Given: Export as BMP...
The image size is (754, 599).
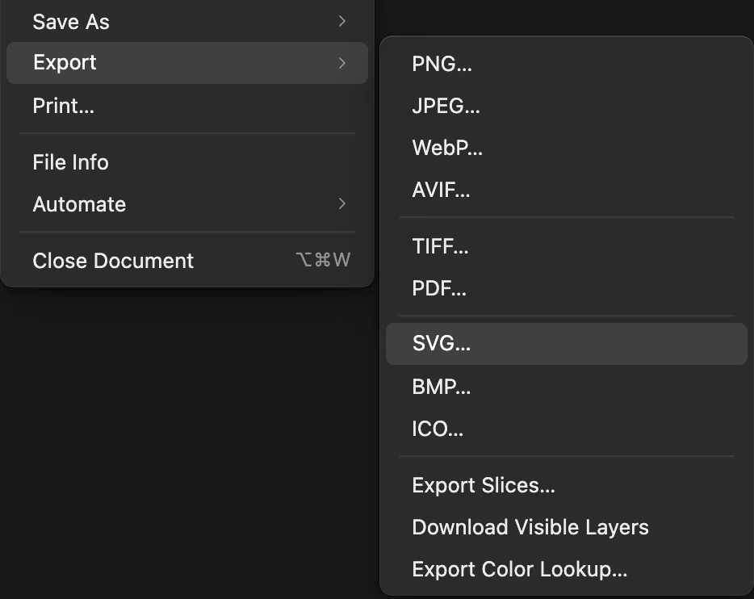Looking at the screenshot, I should [x=567, y=387].
